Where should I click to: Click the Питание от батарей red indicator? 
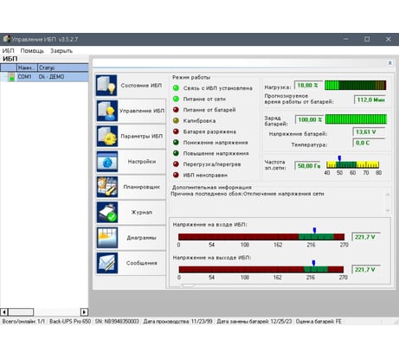point(176,110)
